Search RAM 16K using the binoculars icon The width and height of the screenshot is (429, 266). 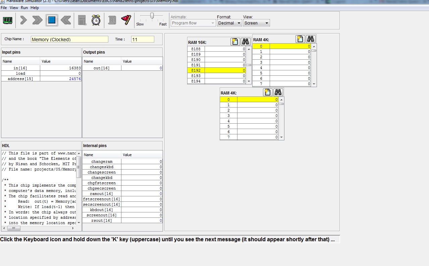pyautogui.click(x=246, y=42)
